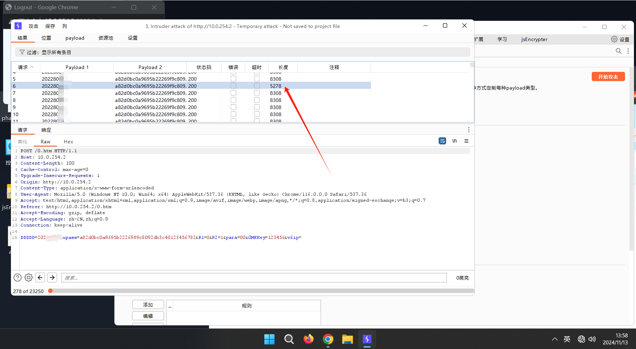The image size is (636, 349).
Task: Switch to the 设置 tab in attack window
Action: (133, 38)
